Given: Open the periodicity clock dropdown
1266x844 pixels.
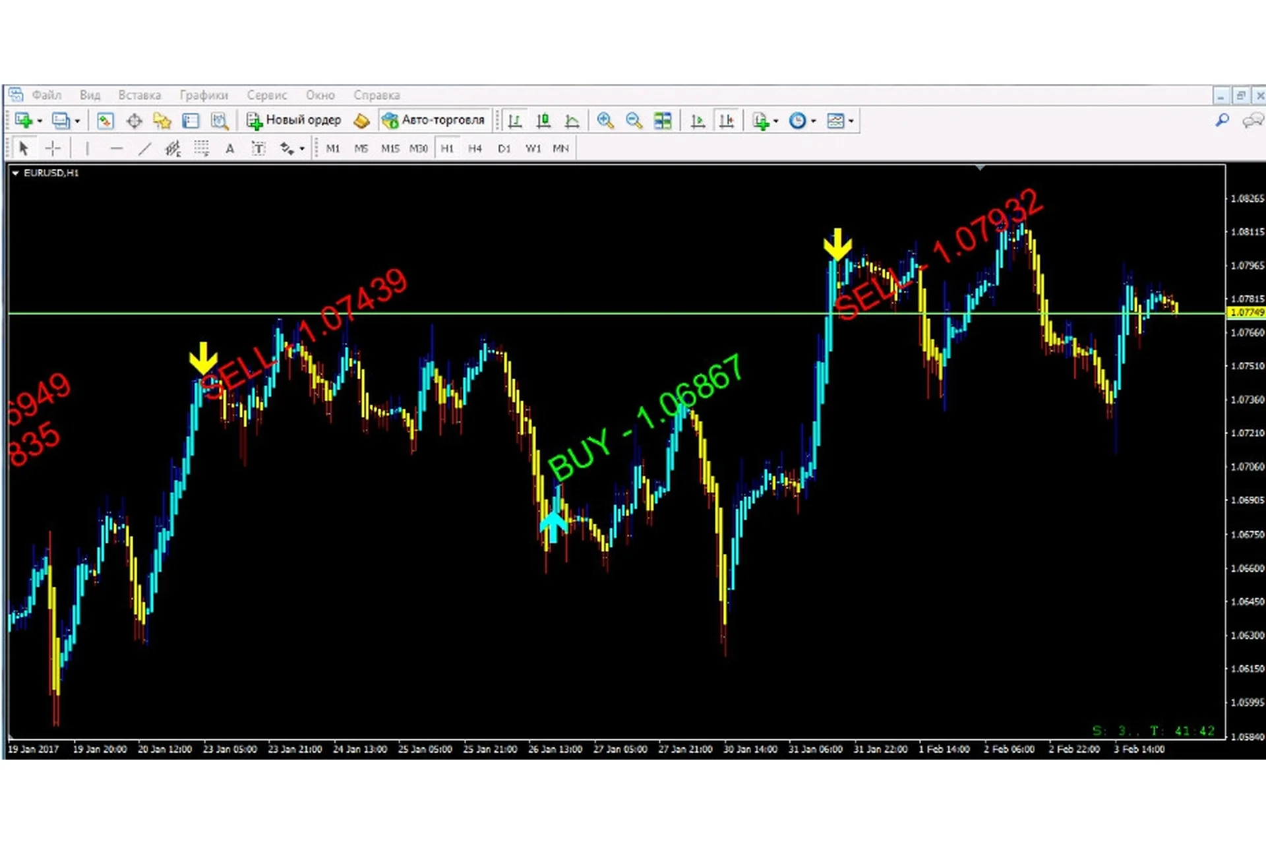Looking at the screenshot, I should [813, 121].
